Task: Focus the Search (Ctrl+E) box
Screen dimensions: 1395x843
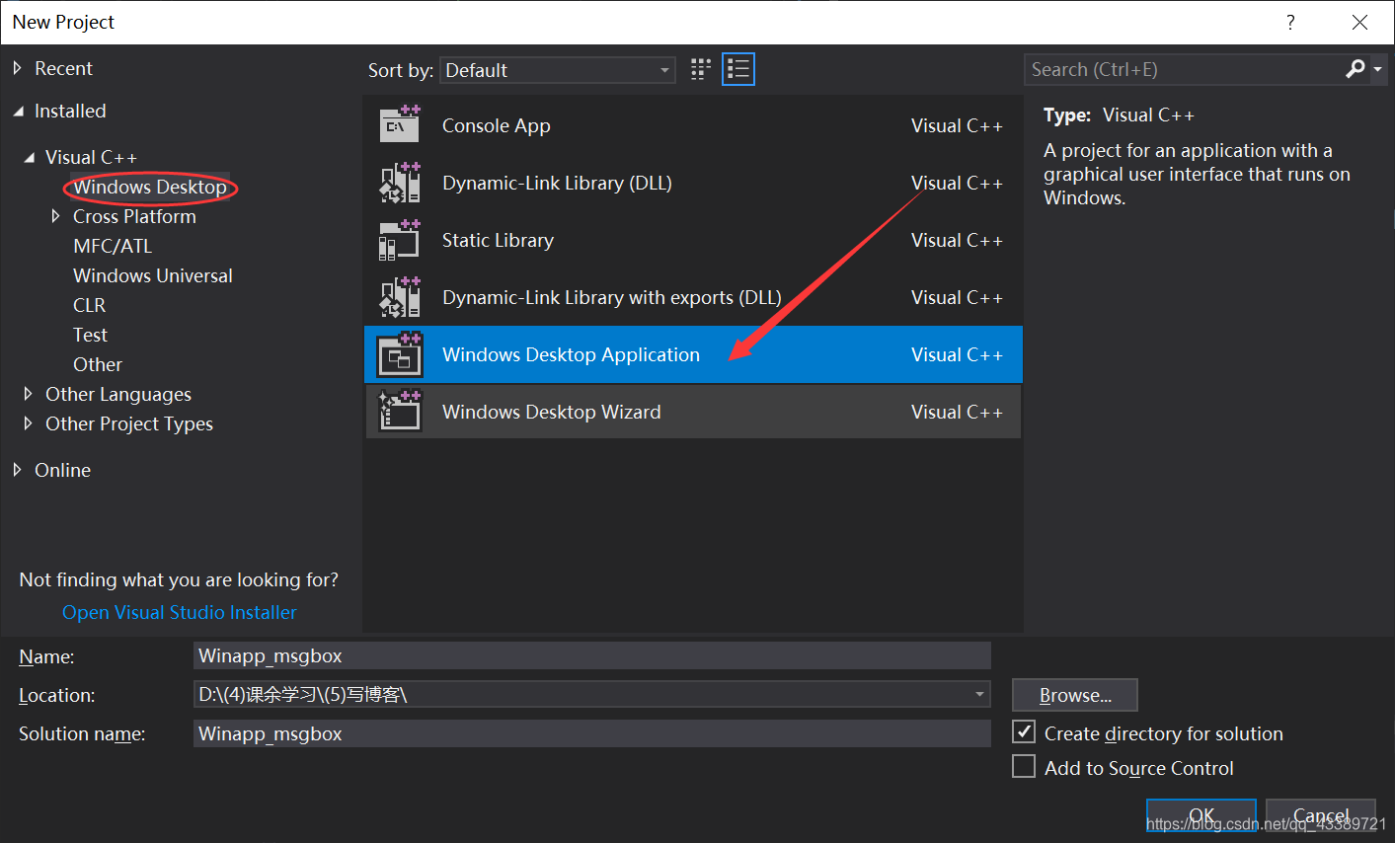Action: [1185, 69]
